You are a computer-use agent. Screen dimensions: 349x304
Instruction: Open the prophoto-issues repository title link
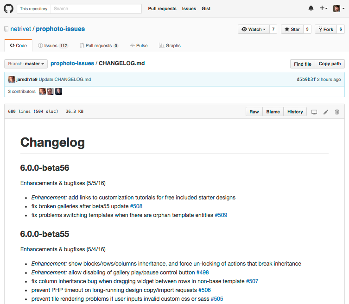(60, 29)
